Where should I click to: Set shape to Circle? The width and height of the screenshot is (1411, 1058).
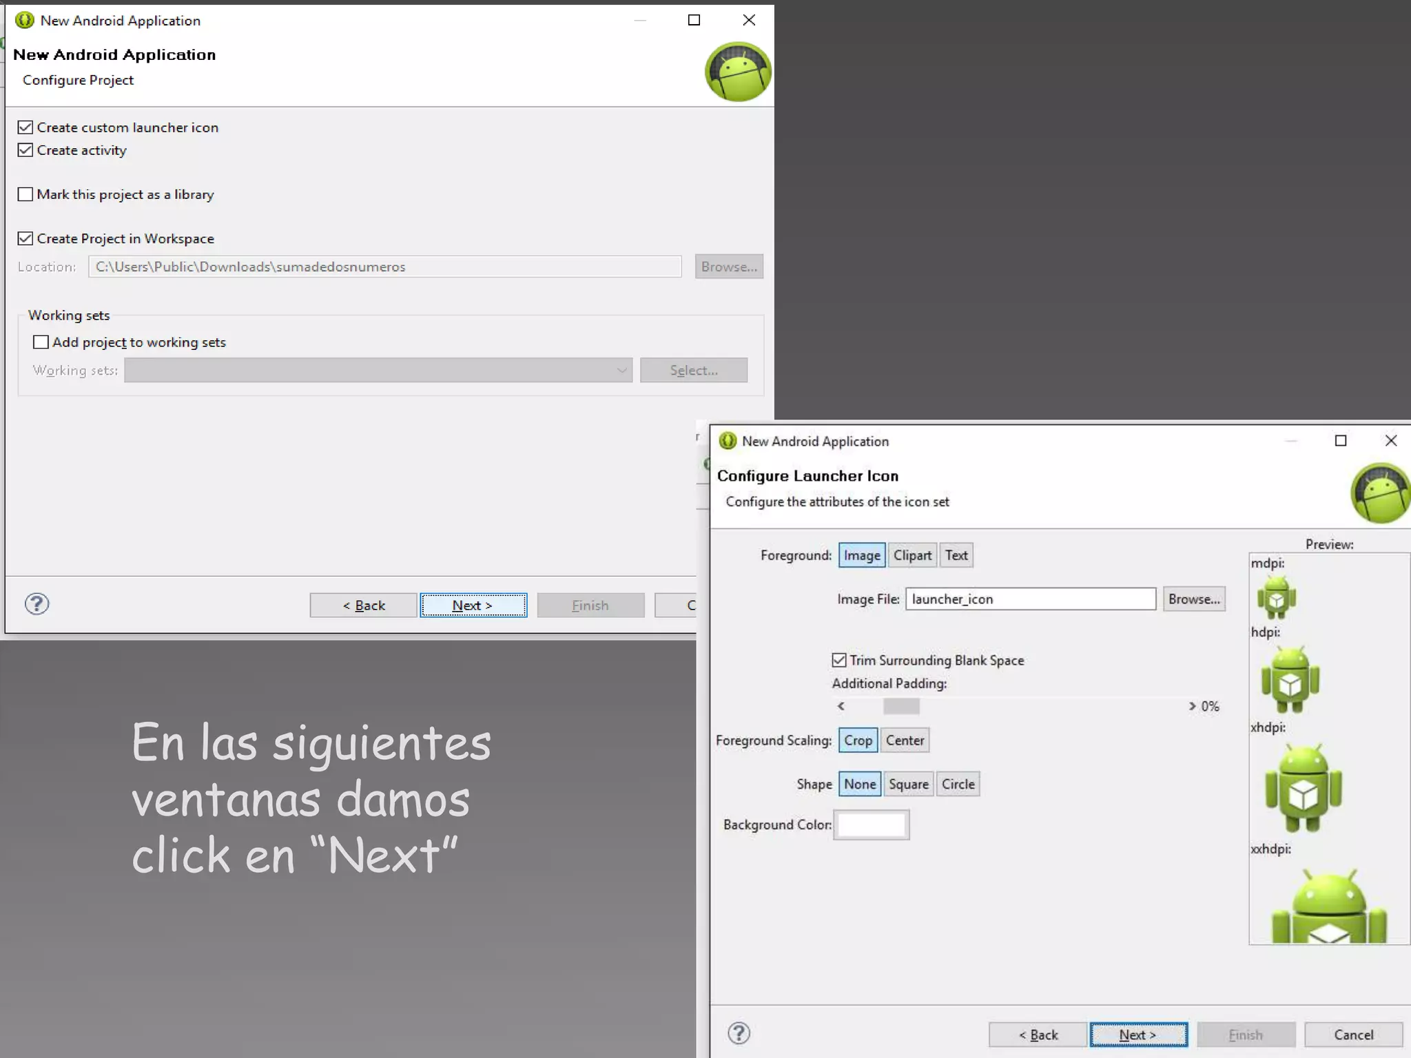(x=958, y=784)
